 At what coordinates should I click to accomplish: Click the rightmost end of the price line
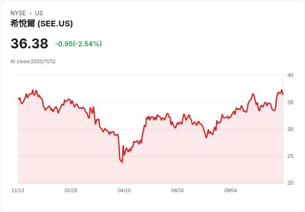point(283,94)
